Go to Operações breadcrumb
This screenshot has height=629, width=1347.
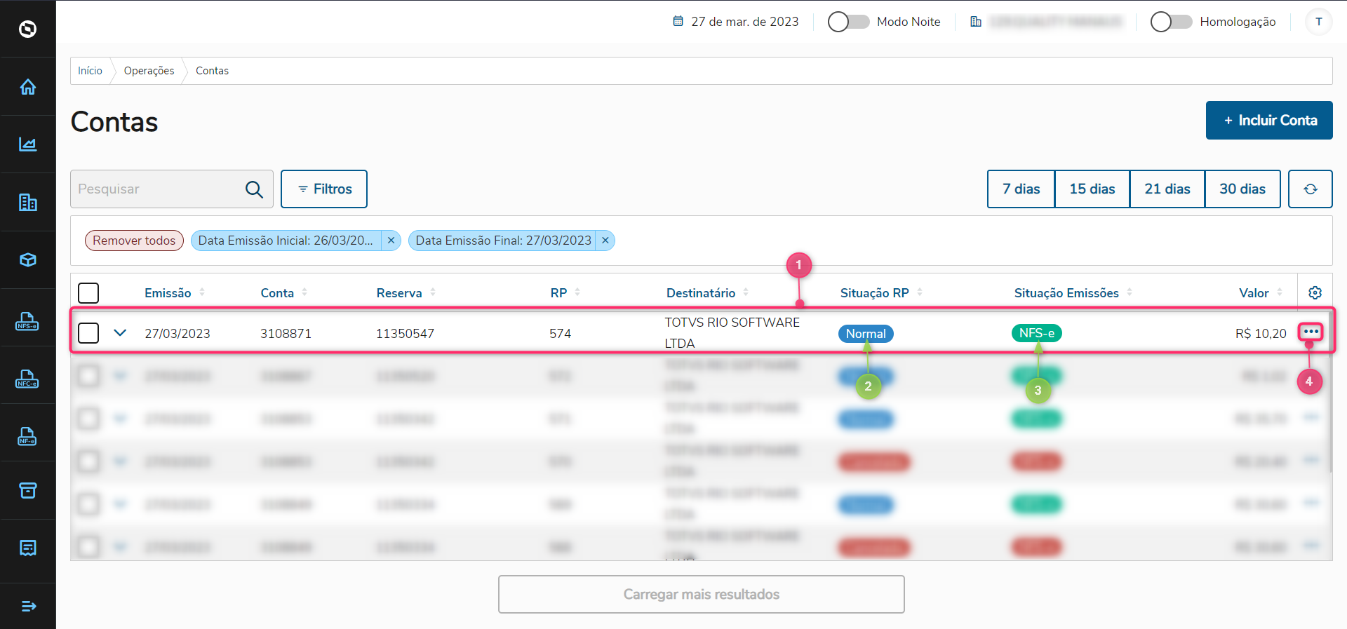click(149, 71)
